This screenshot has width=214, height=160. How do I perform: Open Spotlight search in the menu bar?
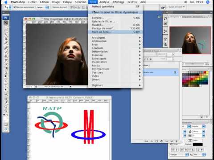coord(208,2)
